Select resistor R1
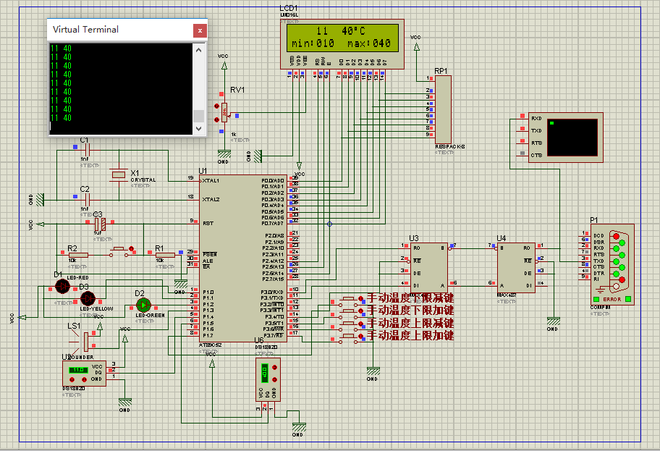The width and height of the screenshot is (660, 451). click(x=165, y=255)
